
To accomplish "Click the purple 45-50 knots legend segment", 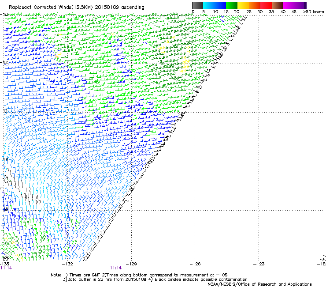I will [x=300, y=5].
